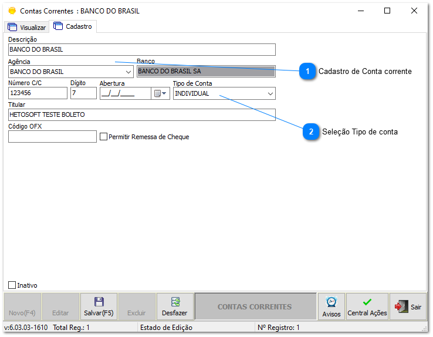Click the Banco read-only field
The image size is (433, 337).
click(x=206, y=71)
